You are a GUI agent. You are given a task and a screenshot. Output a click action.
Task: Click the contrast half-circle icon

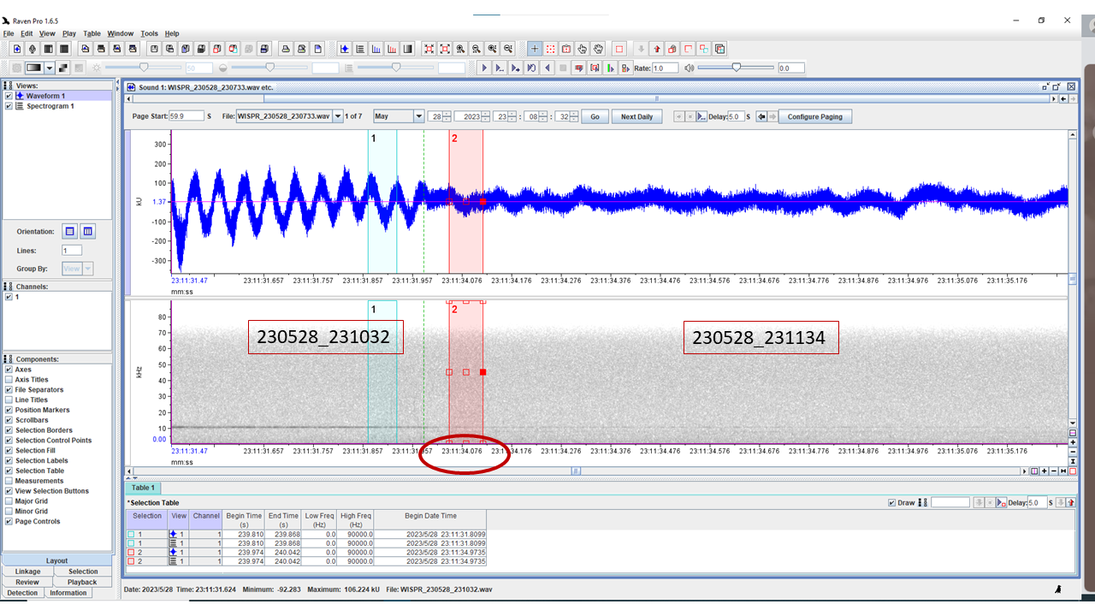point(222,68)
